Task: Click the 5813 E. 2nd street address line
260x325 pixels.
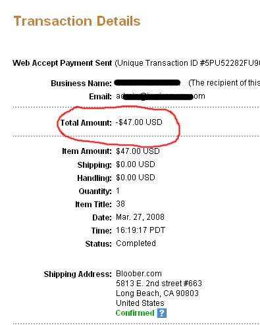Action: [159, 284]
